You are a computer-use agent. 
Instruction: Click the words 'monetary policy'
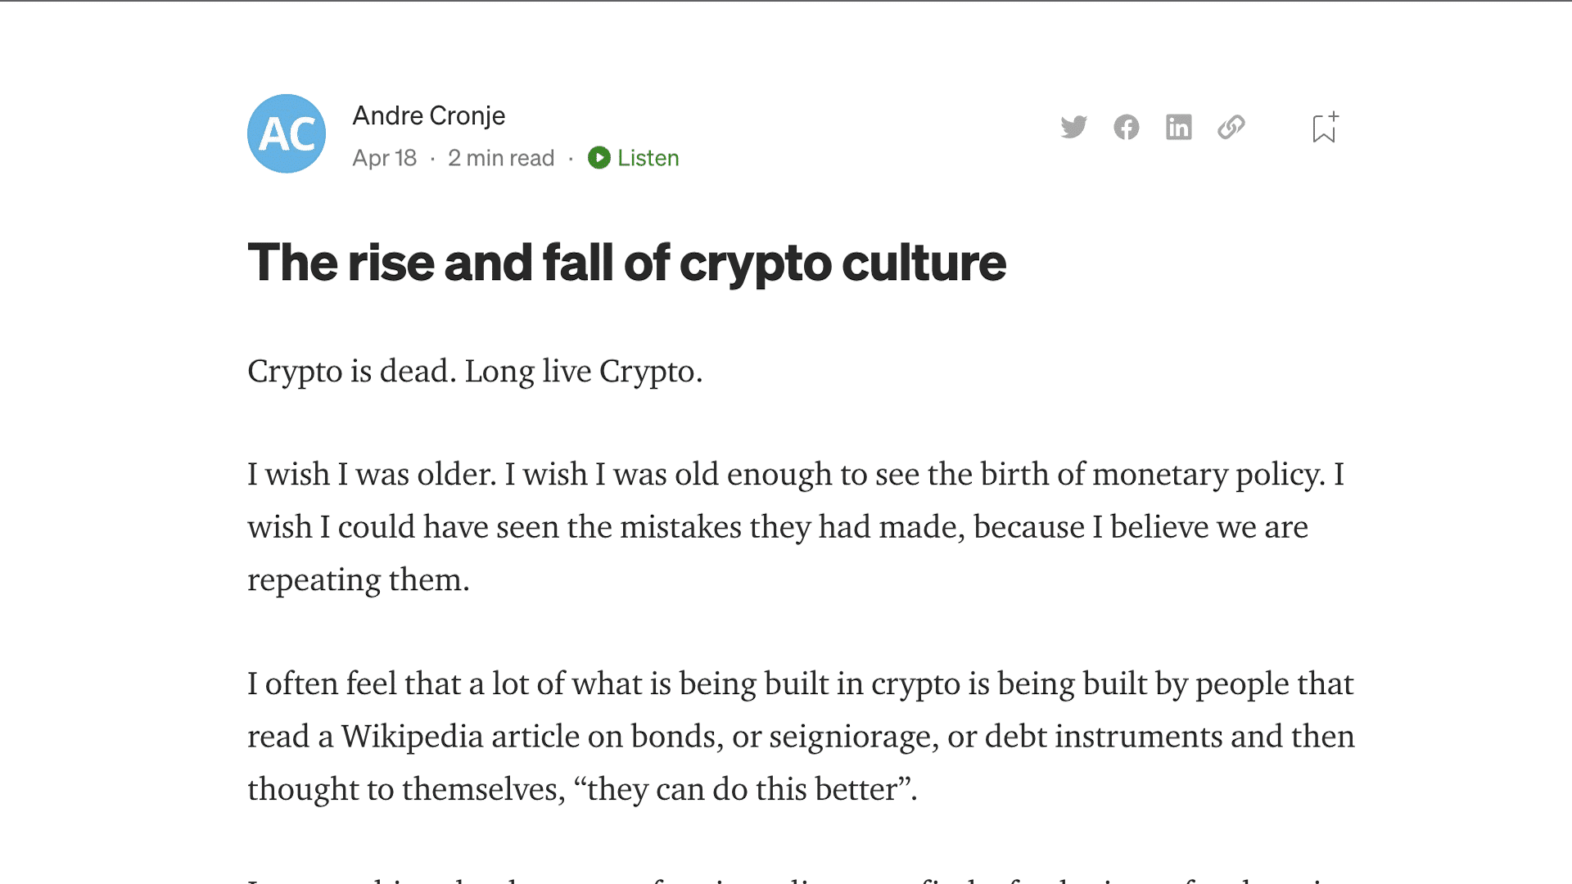pos(1208,475)
